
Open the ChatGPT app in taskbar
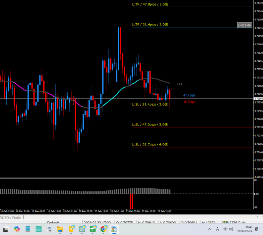[x=82, y=229]
